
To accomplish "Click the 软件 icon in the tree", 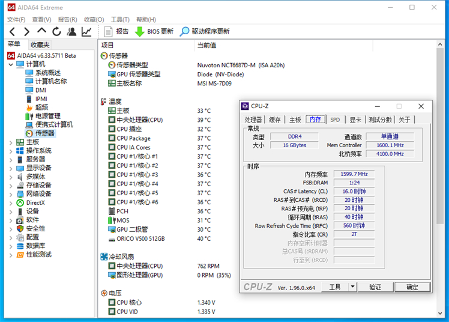I will pos(20,220).
